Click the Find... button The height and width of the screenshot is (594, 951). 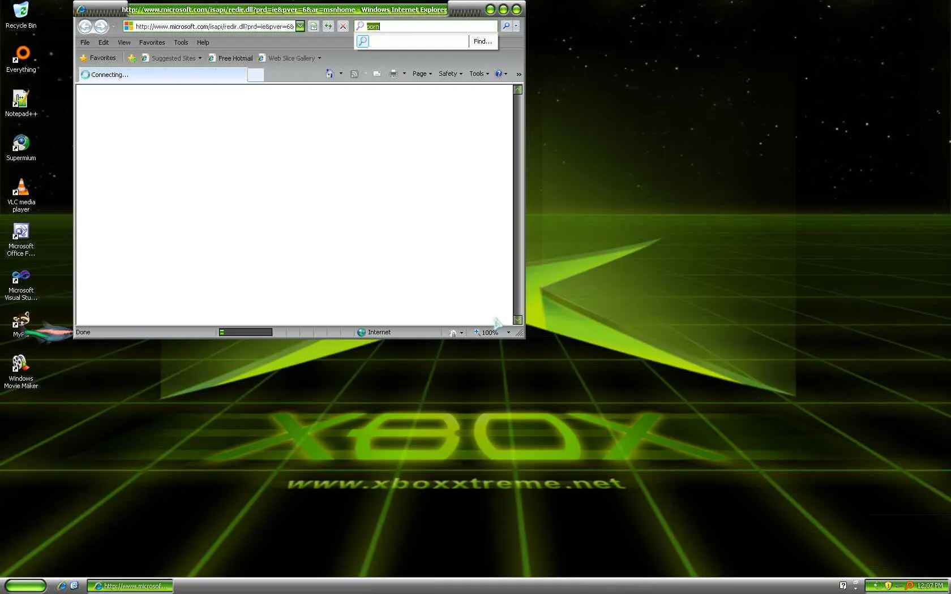483,41
